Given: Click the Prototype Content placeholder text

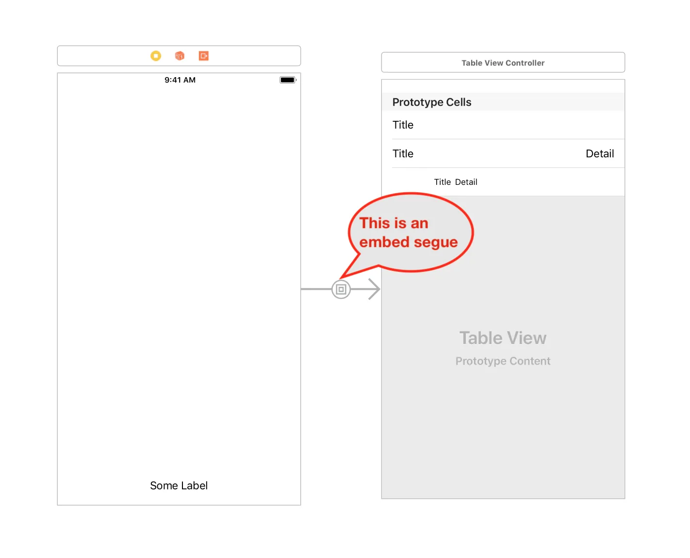Looking at the screenshot, I should [x=503, y=361].
